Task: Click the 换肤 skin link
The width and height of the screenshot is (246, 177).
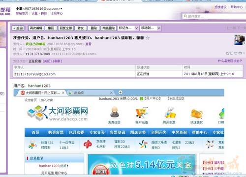Action: tap(44, 13)
